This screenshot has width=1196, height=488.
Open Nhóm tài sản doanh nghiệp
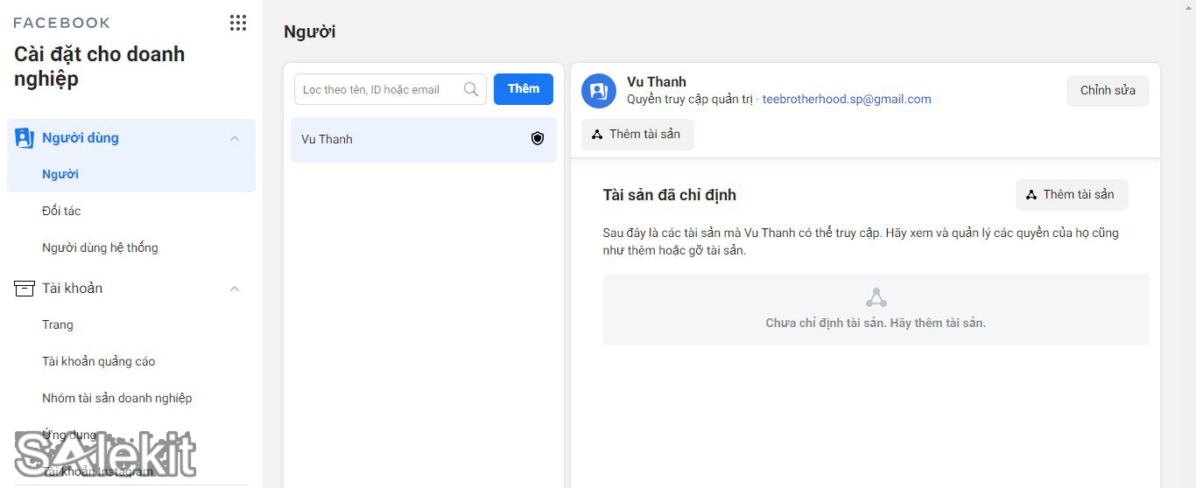(x=116, y=398)
